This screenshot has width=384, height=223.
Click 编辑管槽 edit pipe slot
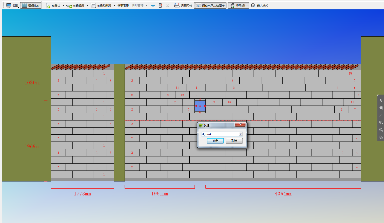point(123,6)
